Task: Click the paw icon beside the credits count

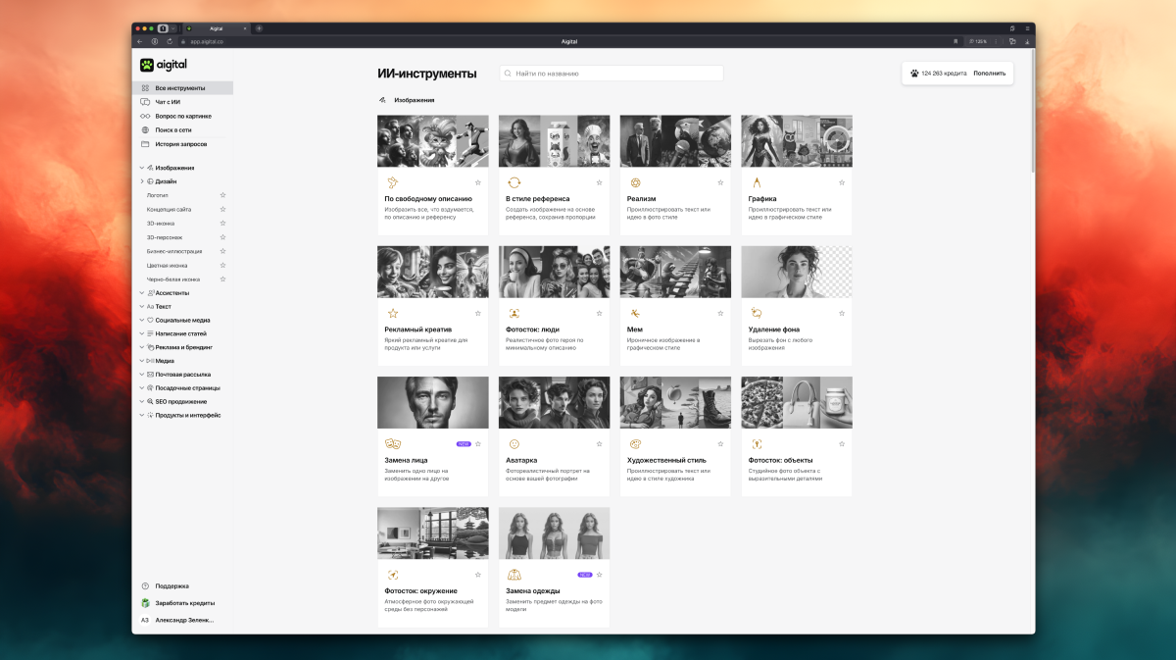Action: 914,73
